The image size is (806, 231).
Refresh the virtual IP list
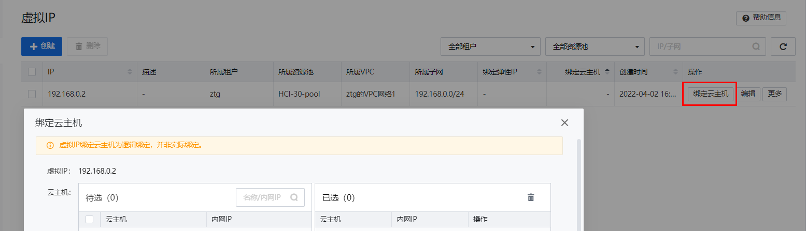coord(783,47)
